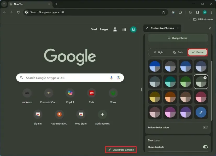Pick a custom color with the eyedropper
Image resolution: width=216 pixels, height=156 pixels.
click(x=201, y=112)
